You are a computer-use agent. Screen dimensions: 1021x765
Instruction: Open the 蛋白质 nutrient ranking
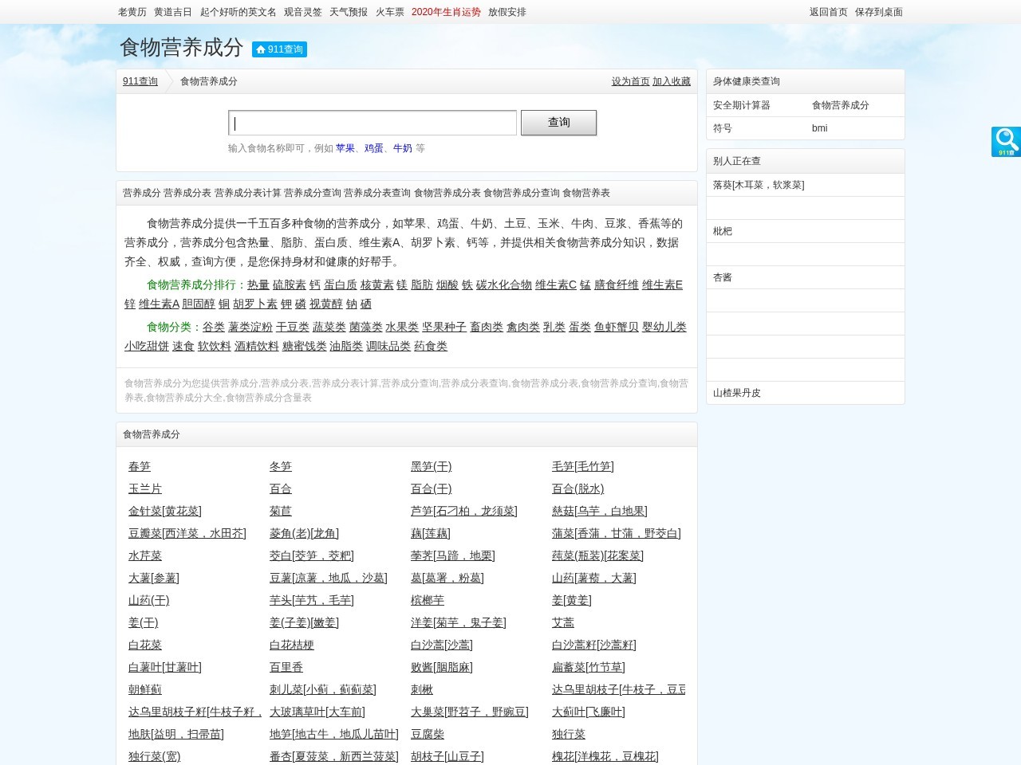coord(341,284)
